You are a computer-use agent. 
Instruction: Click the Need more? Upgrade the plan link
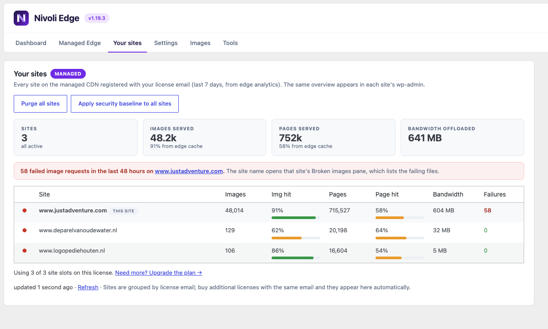point(158,273)
